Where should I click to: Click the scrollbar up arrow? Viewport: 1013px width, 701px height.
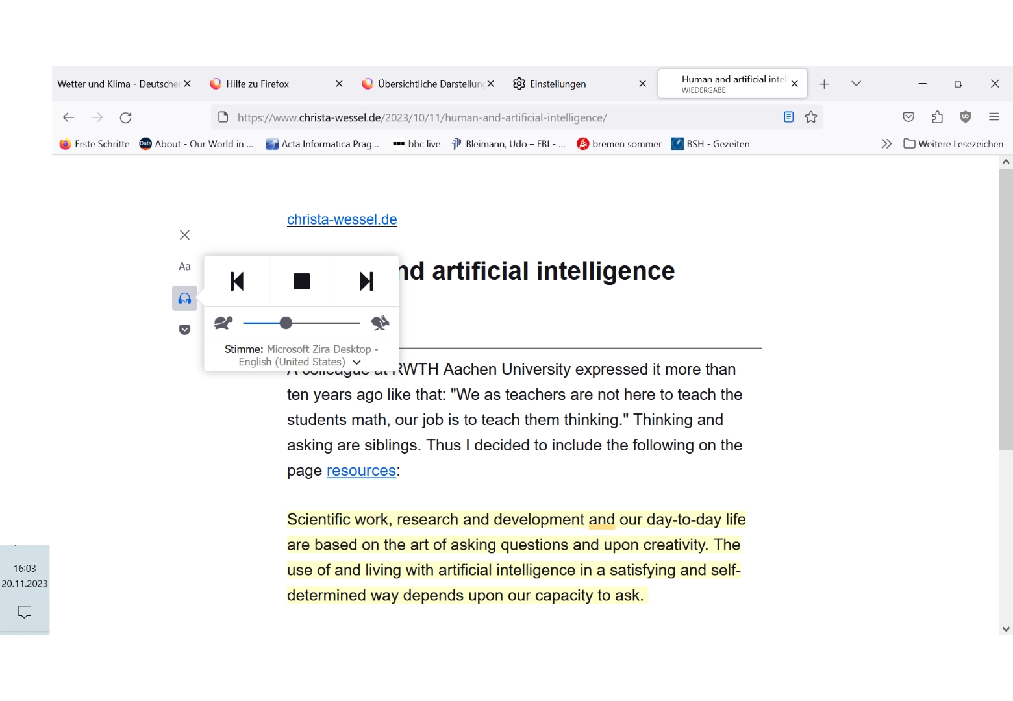point(1006,162)
